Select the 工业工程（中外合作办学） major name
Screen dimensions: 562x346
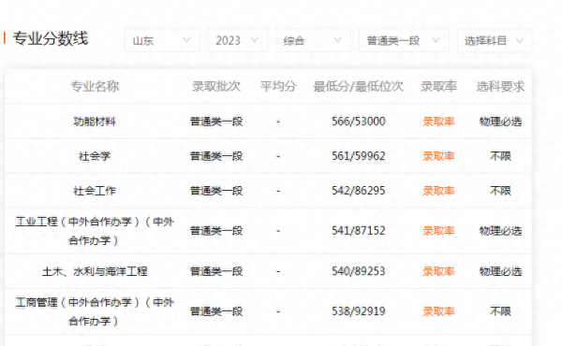coord(95,231)
